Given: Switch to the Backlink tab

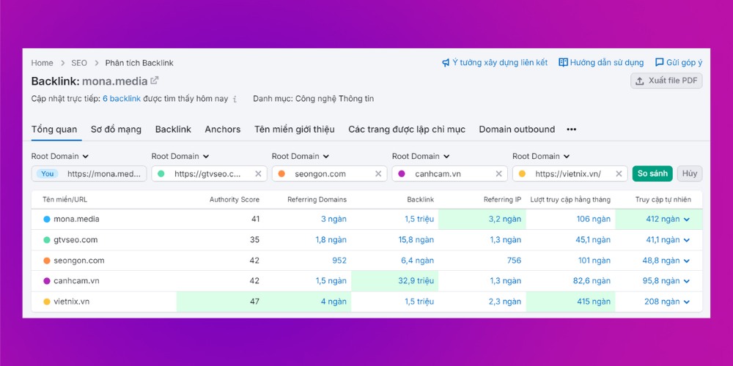Looking at the screenshot, I should [x=173, y=130].
